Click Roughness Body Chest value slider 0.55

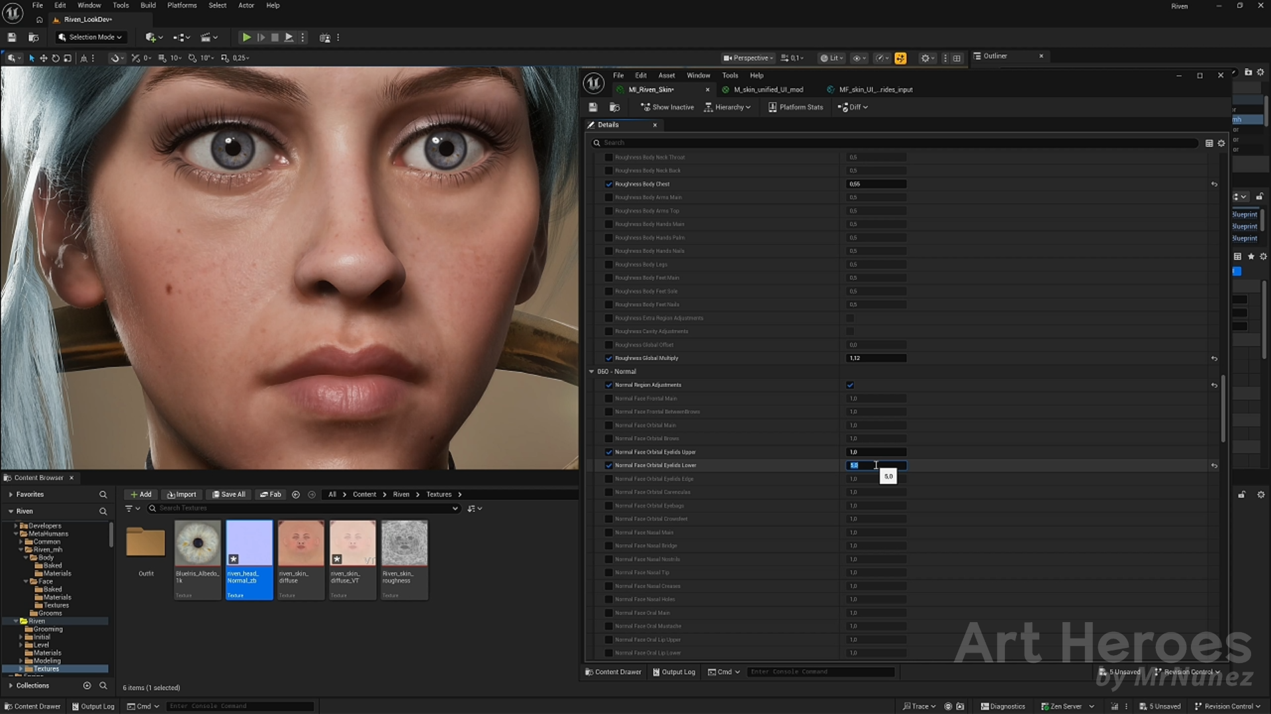click(876, 184)
